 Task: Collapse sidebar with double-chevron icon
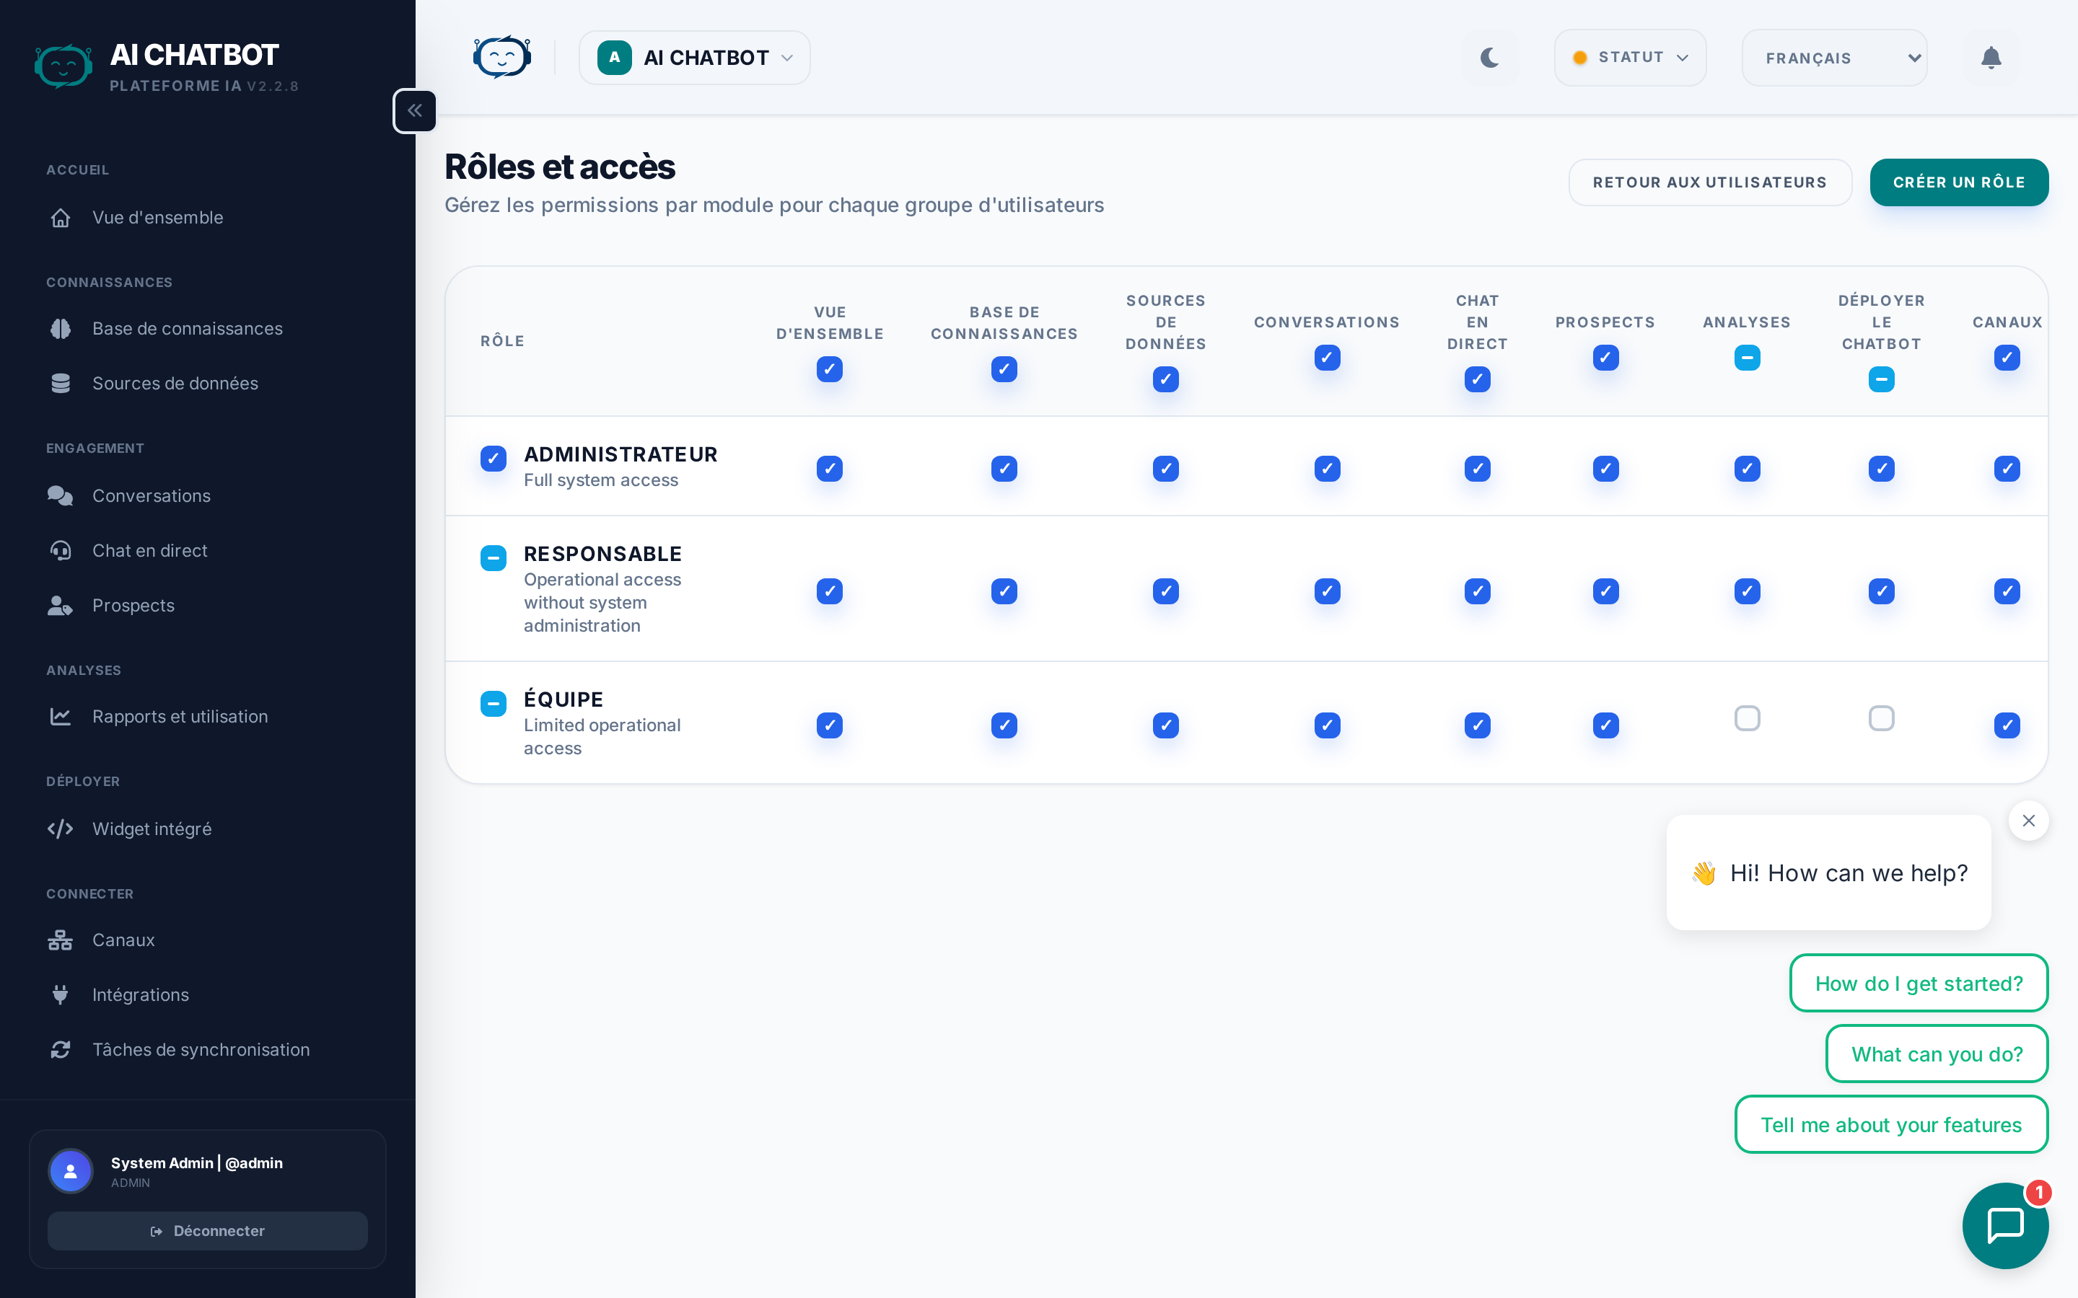click(x=415, y=111)
